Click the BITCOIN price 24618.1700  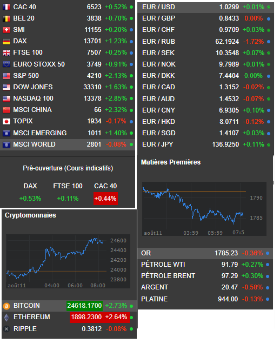coord(84,306)
